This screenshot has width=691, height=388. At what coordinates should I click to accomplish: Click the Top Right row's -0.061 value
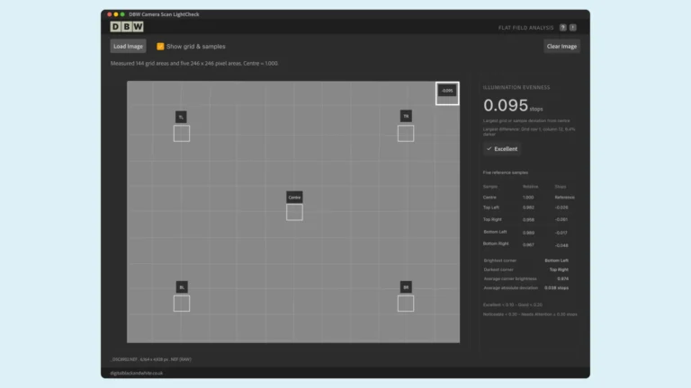(561, 219)
